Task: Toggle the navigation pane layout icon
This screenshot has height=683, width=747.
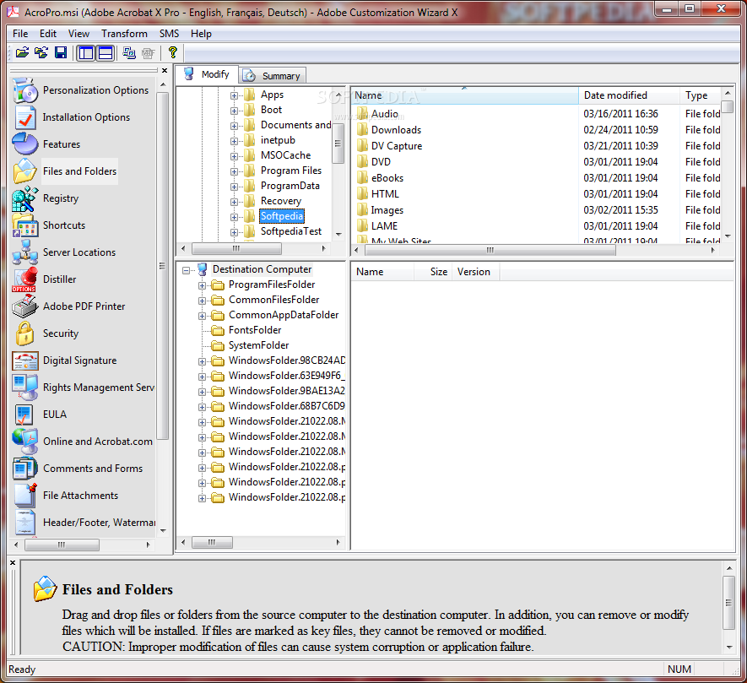Action: (x=86, y=52)
